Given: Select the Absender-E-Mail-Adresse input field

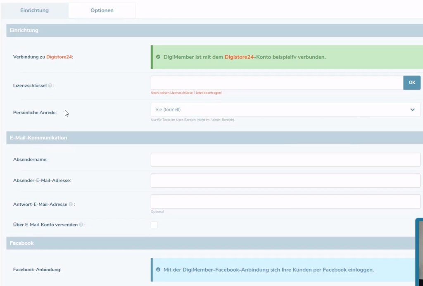Looking at the screenshot, I should [285, 181].
